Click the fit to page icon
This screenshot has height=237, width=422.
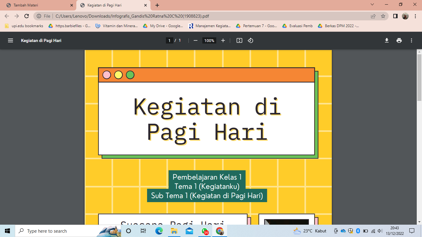click(x=239, y=40)
